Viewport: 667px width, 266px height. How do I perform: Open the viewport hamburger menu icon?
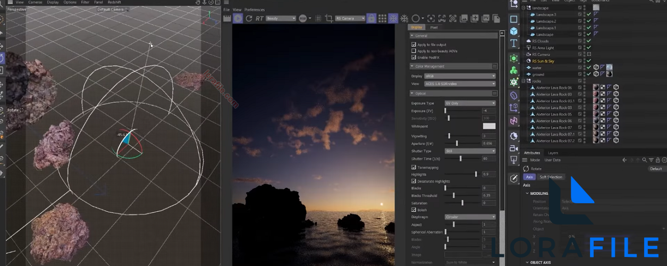[x=10, y=2]
